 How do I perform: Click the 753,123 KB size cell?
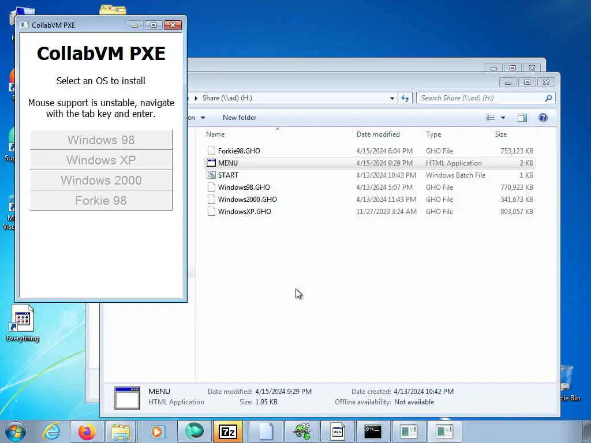click(517, 151)
